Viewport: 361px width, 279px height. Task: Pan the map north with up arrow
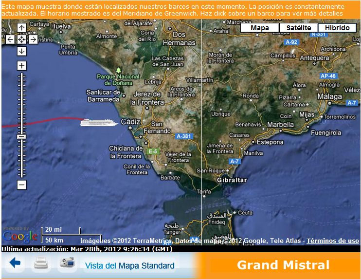click(x=21, y=28)
